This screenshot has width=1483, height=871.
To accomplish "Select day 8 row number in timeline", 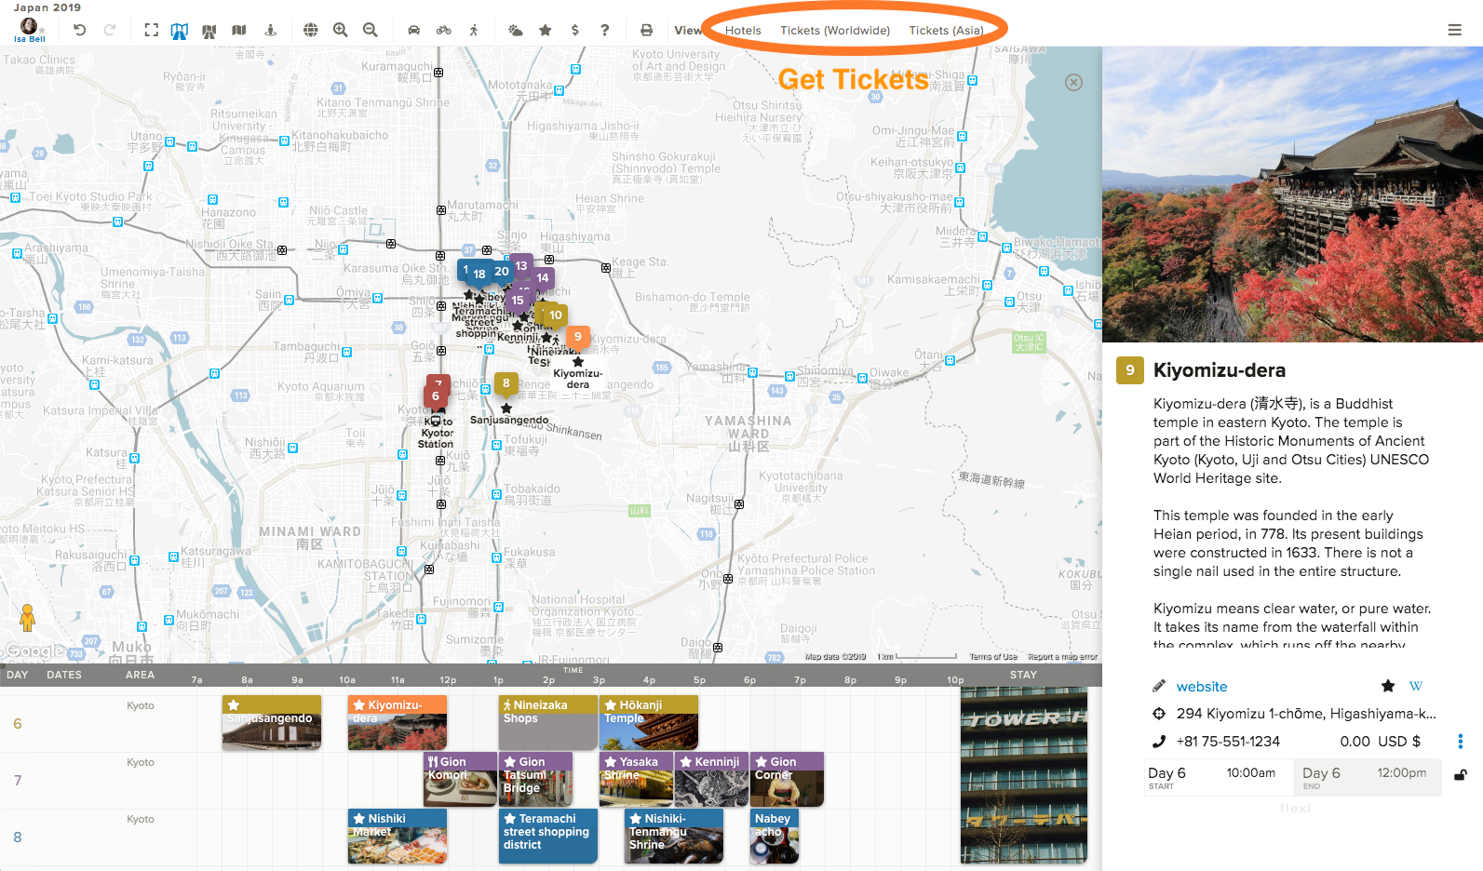I will click(18, 837).
